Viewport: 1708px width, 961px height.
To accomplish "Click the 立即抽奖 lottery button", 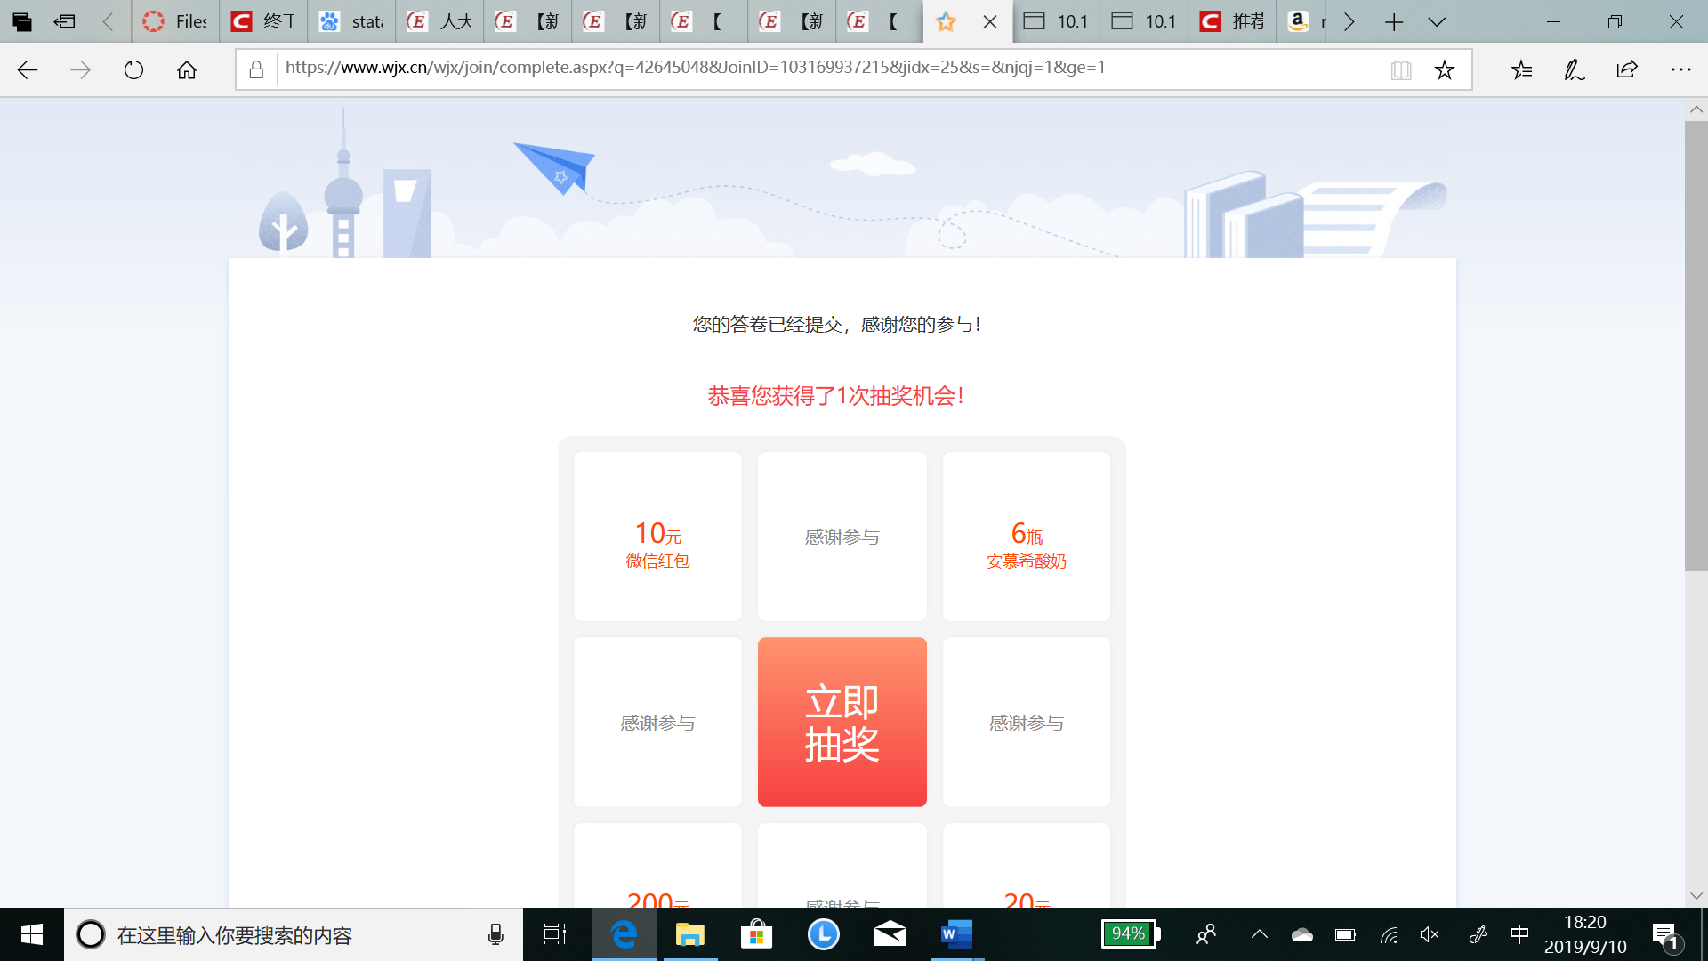I will click(x=842, y=722).
